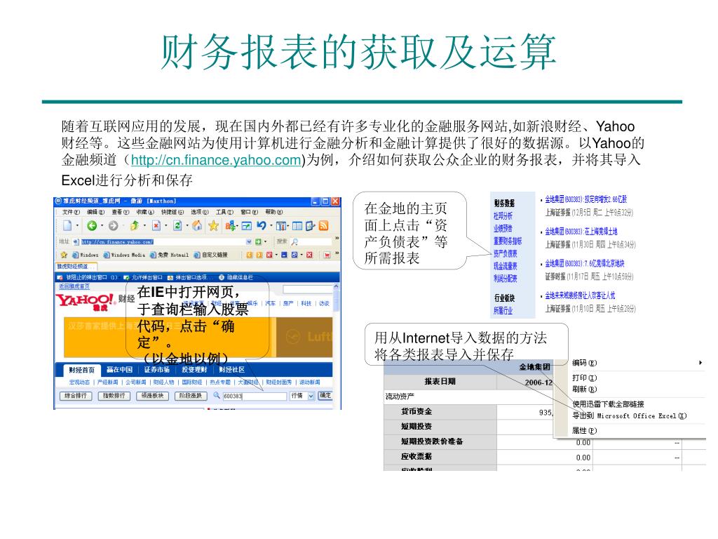Screen dimensions: 718x539
Task: Open Favorites with the yellow star toolbar icon
Action: (x=213, y=225)
